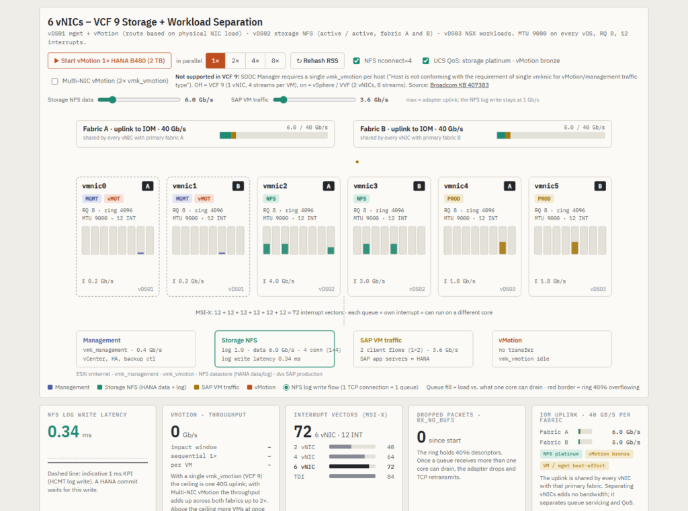Image resolution: width=688 pixels, height=511 pixels.
Task: Toggle UCS QoS storage platinum checkbox
Action: 425,60
